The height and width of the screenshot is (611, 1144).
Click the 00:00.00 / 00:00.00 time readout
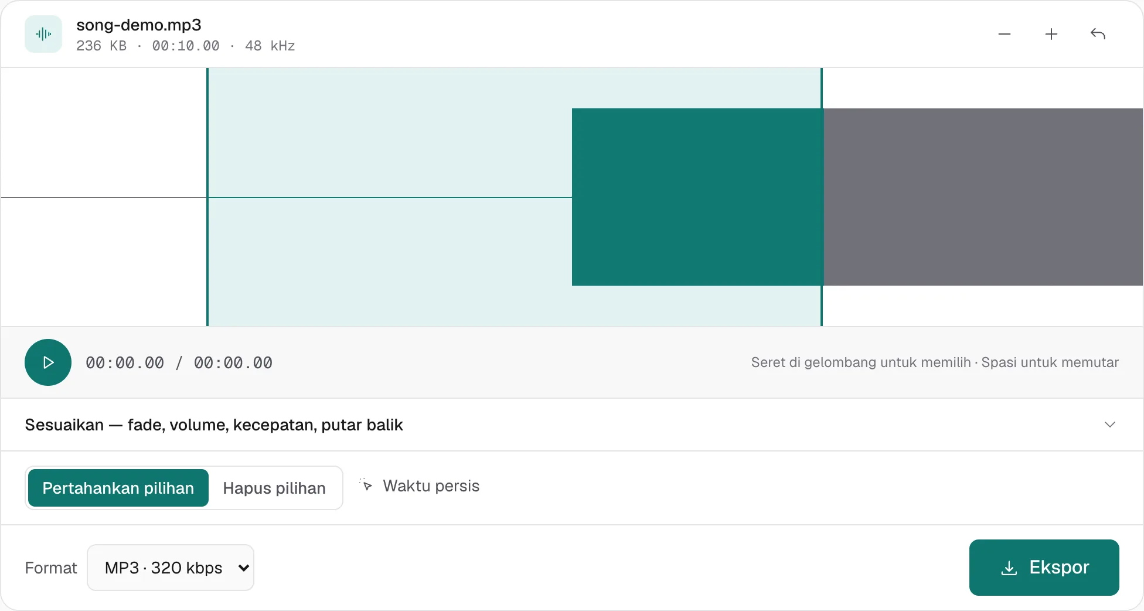(x=179, y=363)
